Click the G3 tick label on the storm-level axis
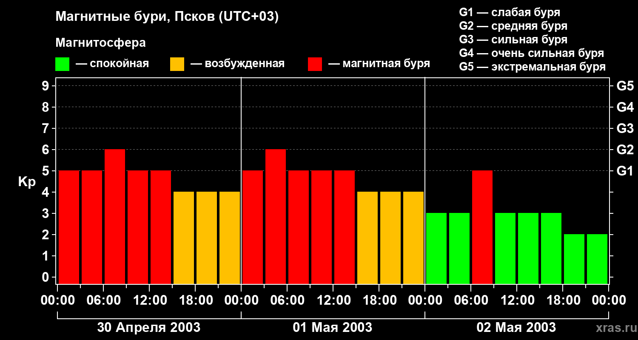The height and width of the screenshot is (340, 638). (x=625, y=128)
